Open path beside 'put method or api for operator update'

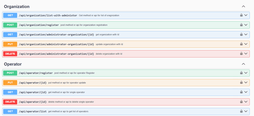pyautogui.click(x=33, y=83)
